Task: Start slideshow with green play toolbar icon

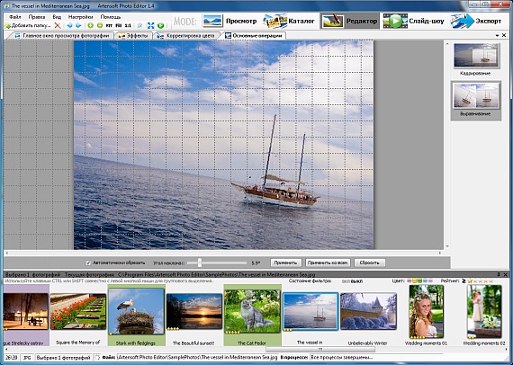Action: (x=160, y=25)
